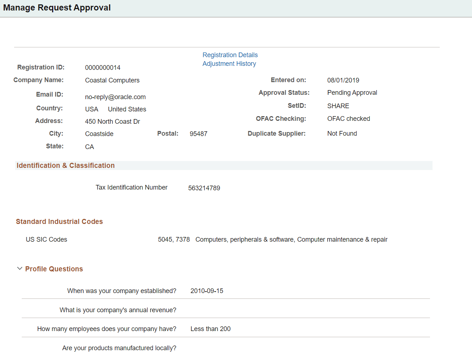
Task: Collapse the Profile Questions section
Action: pos(54,269)
